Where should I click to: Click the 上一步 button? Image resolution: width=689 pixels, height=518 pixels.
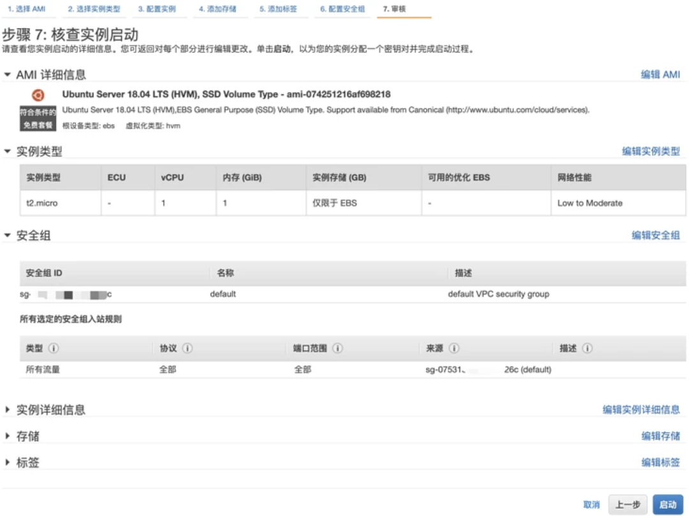[628, 505]
